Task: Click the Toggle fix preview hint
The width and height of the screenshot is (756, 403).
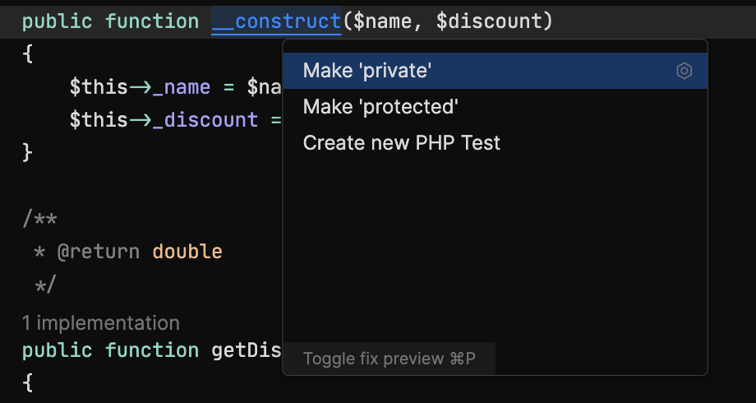Action: 389,359
